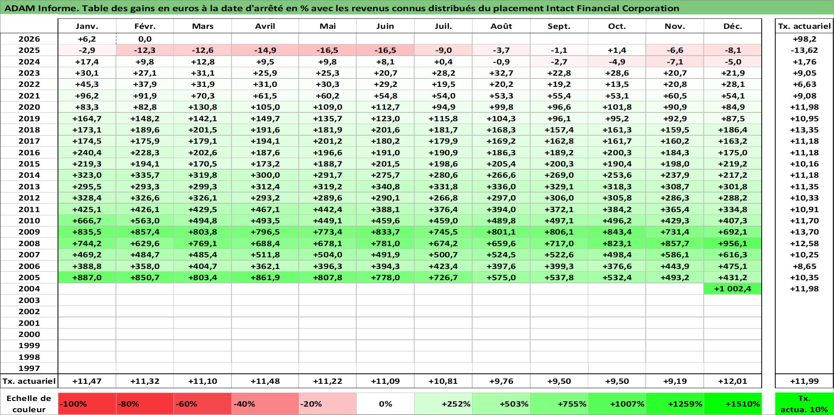Select the 2009 row label
The height and width of the screenshot is (415, 834).
[x=29, y=232]
